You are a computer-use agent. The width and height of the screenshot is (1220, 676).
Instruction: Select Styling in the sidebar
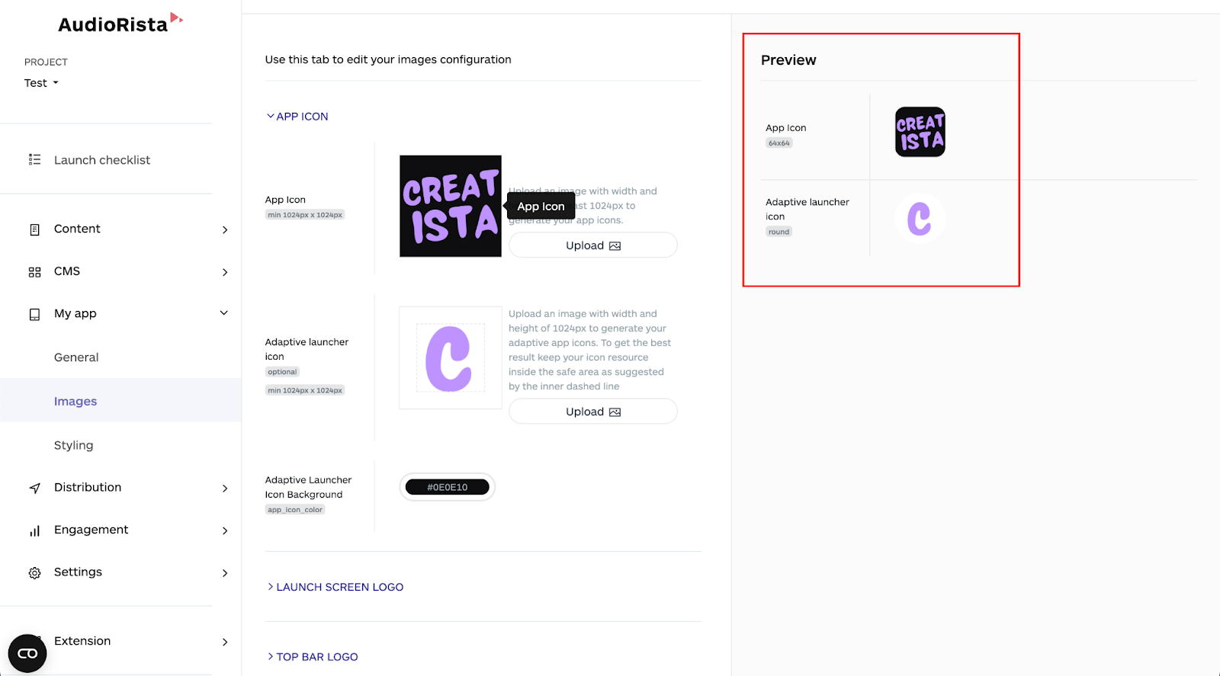tap(74, 445)
